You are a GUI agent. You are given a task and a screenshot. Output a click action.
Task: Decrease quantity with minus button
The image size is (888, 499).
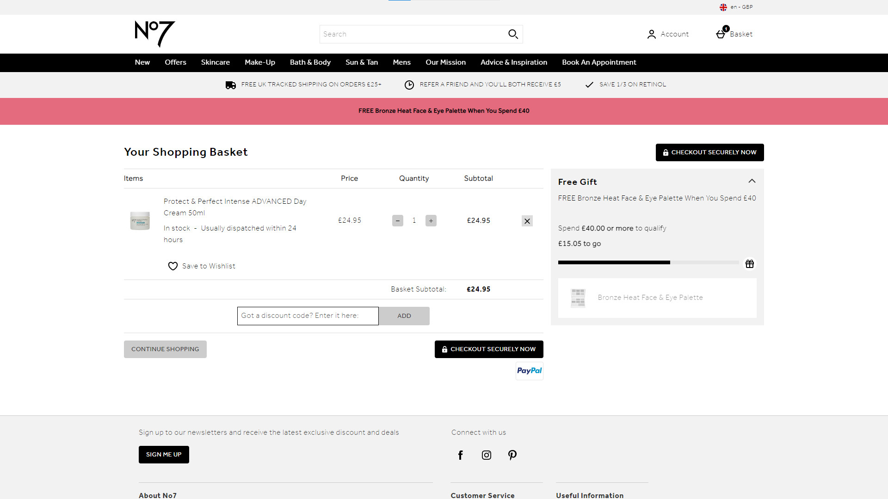point(398,221)
